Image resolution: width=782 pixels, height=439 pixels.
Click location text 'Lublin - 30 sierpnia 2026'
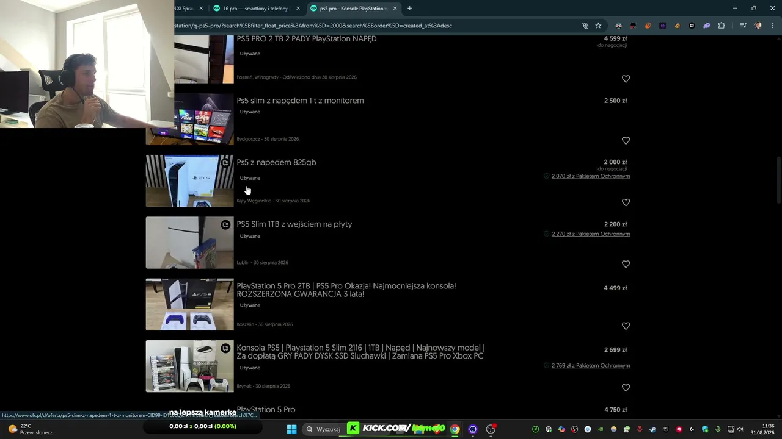[x=262, y=263]
